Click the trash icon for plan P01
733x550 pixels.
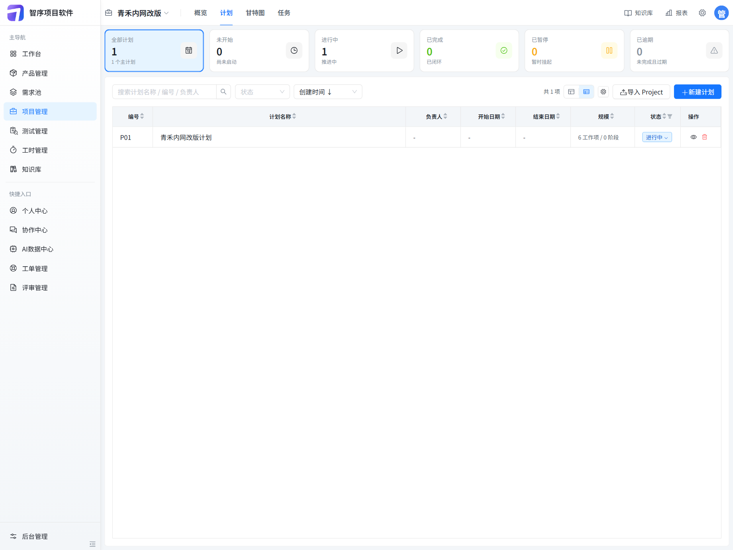704,137
